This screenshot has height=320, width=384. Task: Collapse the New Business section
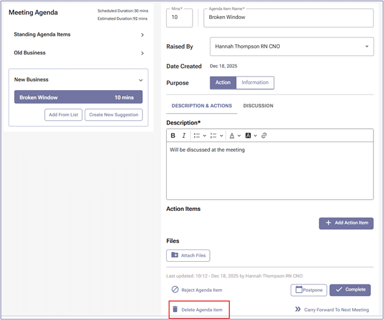point(140,80)
